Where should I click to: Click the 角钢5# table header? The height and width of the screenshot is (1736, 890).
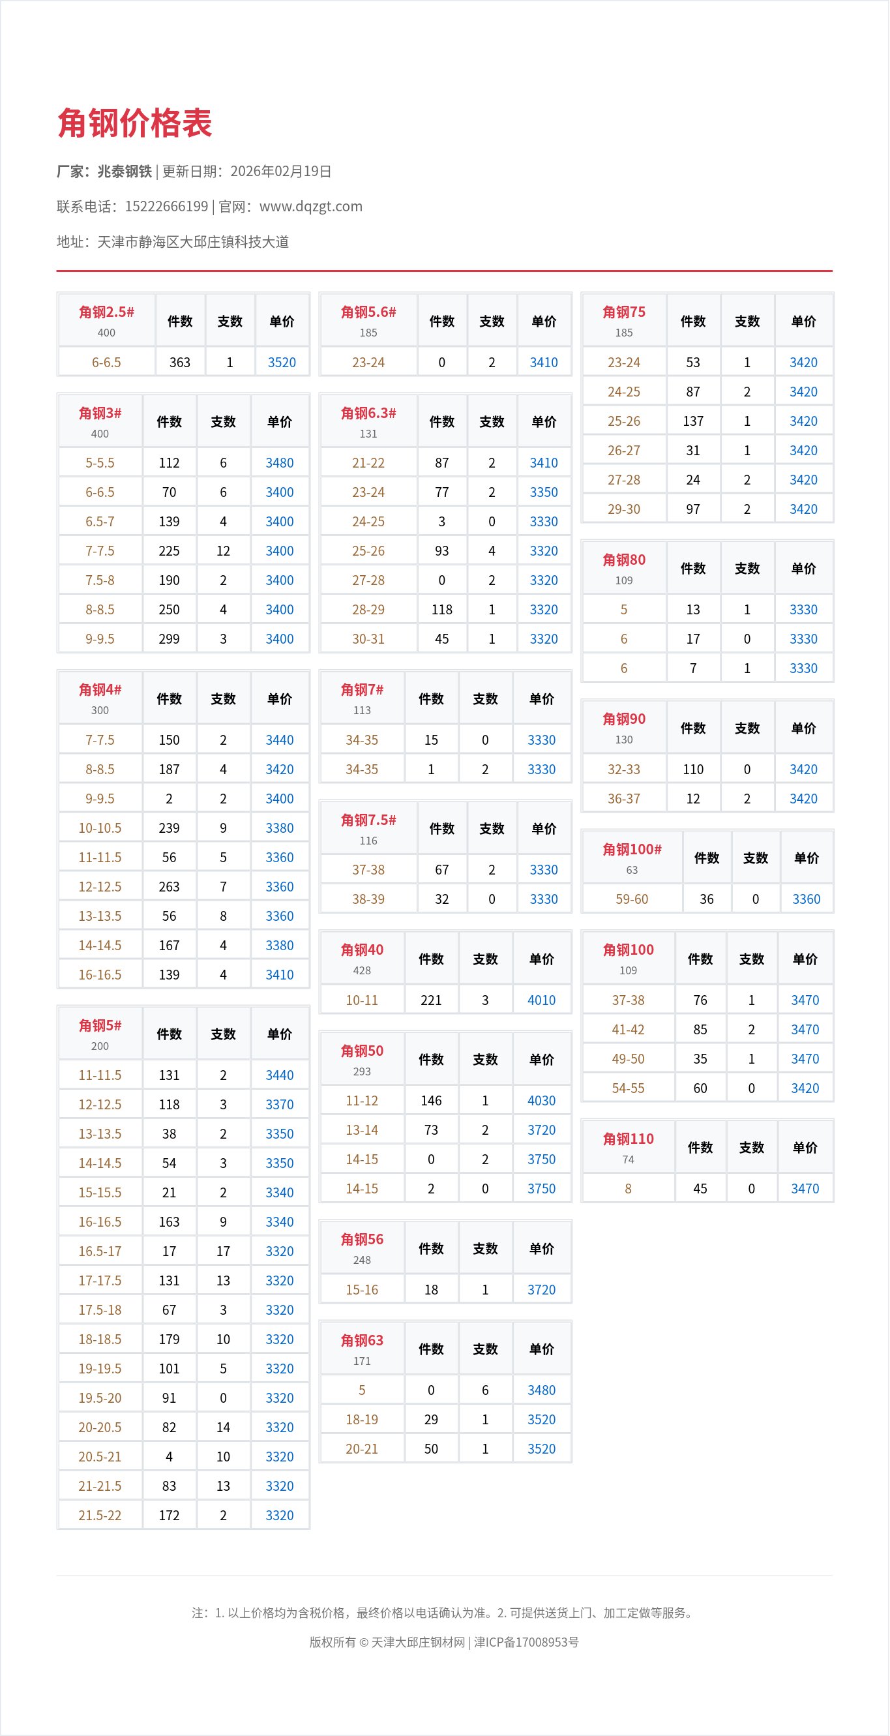click(100, 1034)
